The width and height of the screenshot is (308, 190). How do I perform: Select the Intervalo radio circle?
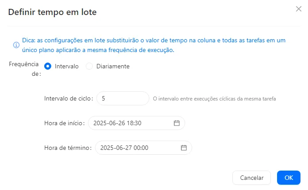pyautogui.click(x=48, y=66)
